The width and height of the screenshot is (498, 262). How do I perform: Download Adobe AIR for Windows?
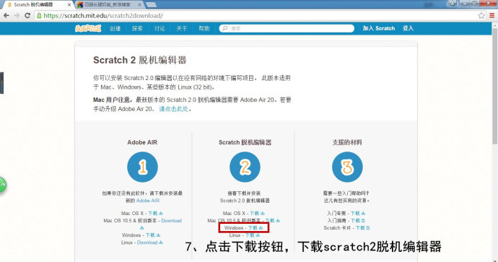[153, 235]
